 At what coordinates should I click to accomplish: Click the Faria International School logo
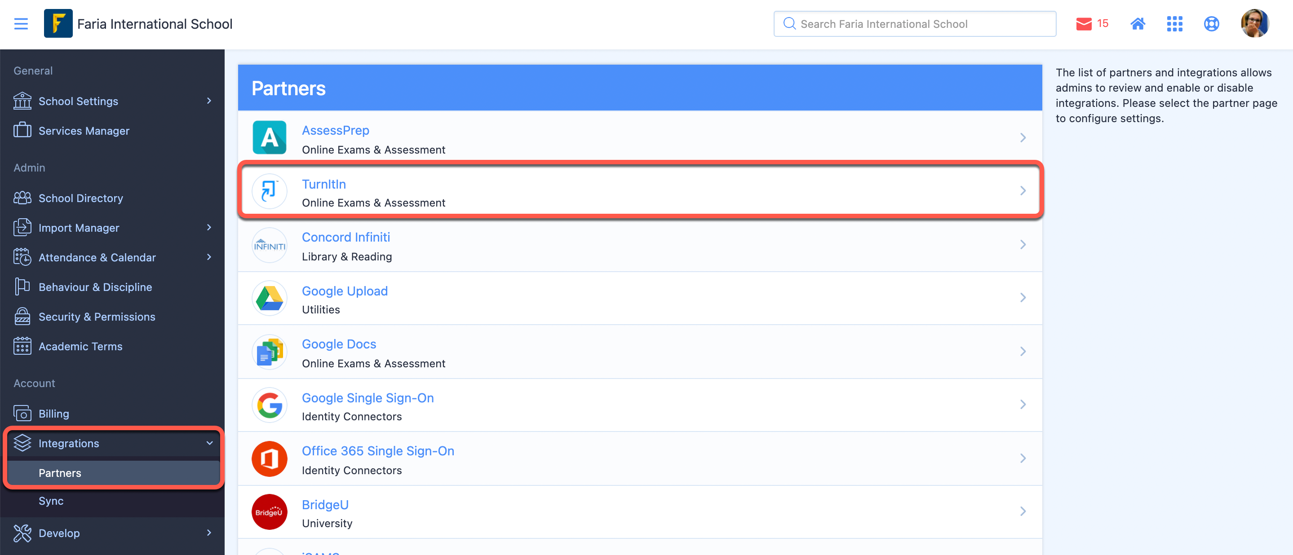[58, 24]
